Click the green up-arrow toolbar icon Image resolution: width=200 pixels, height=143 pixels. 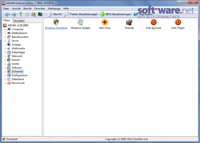tap(21, 14)
